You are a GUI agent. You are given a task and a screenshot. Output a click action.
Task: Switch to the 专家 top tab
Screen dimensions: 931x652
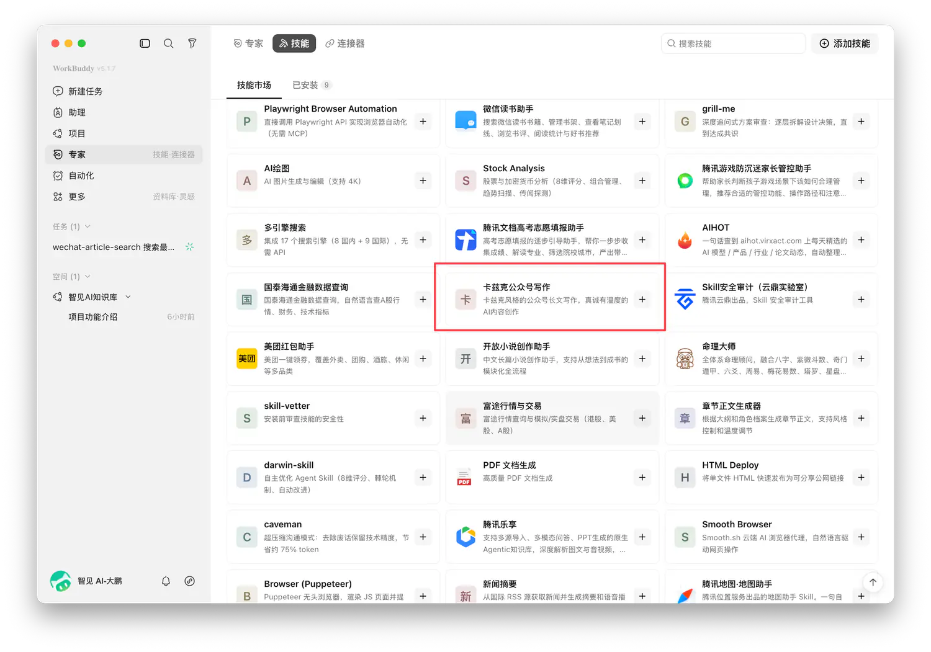248,43
